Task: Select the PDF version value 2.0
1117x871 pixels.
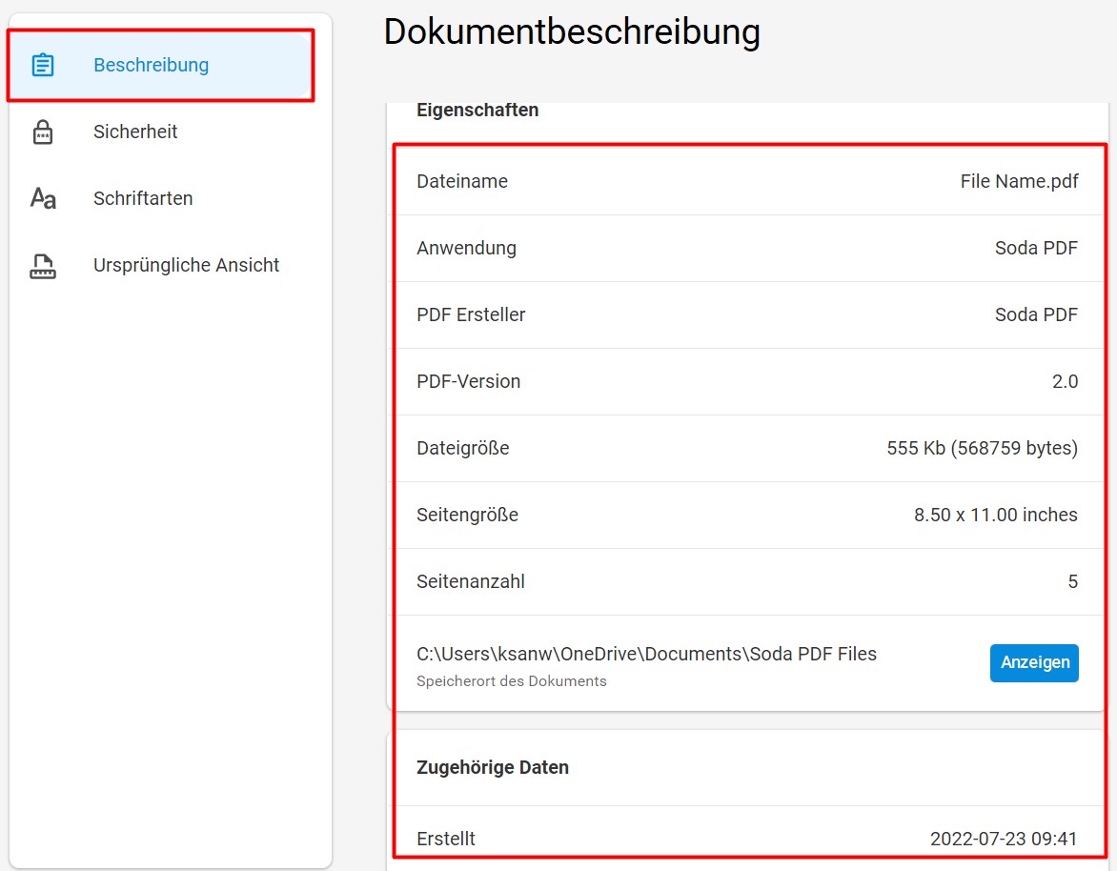Action: point(1065,381)
